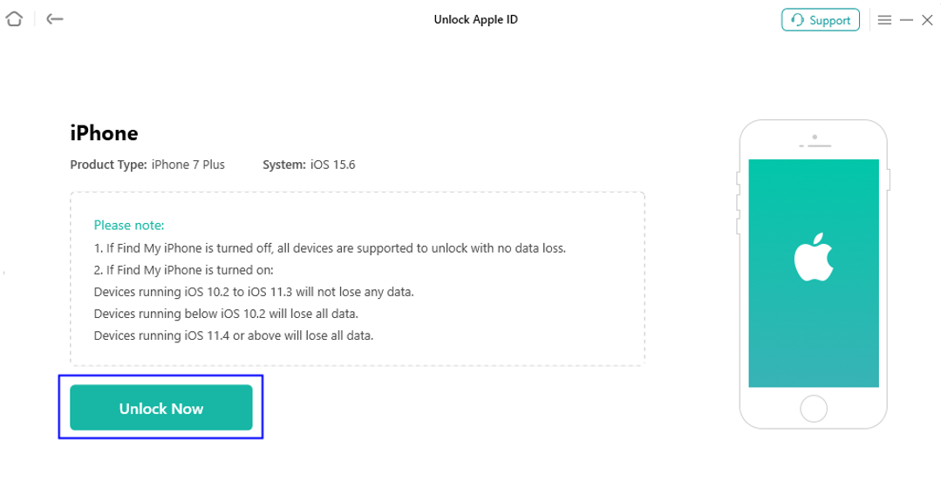941x487 pixels.
Task: Close the Unlock Apple ID window
Action: point(927,20)
